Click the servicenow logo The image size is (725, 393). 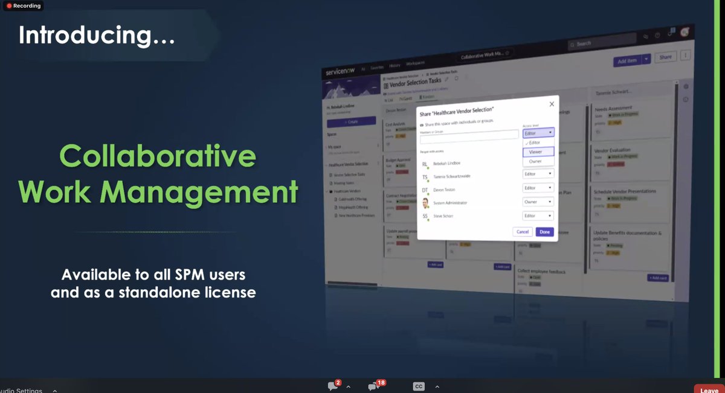(341, 70)
